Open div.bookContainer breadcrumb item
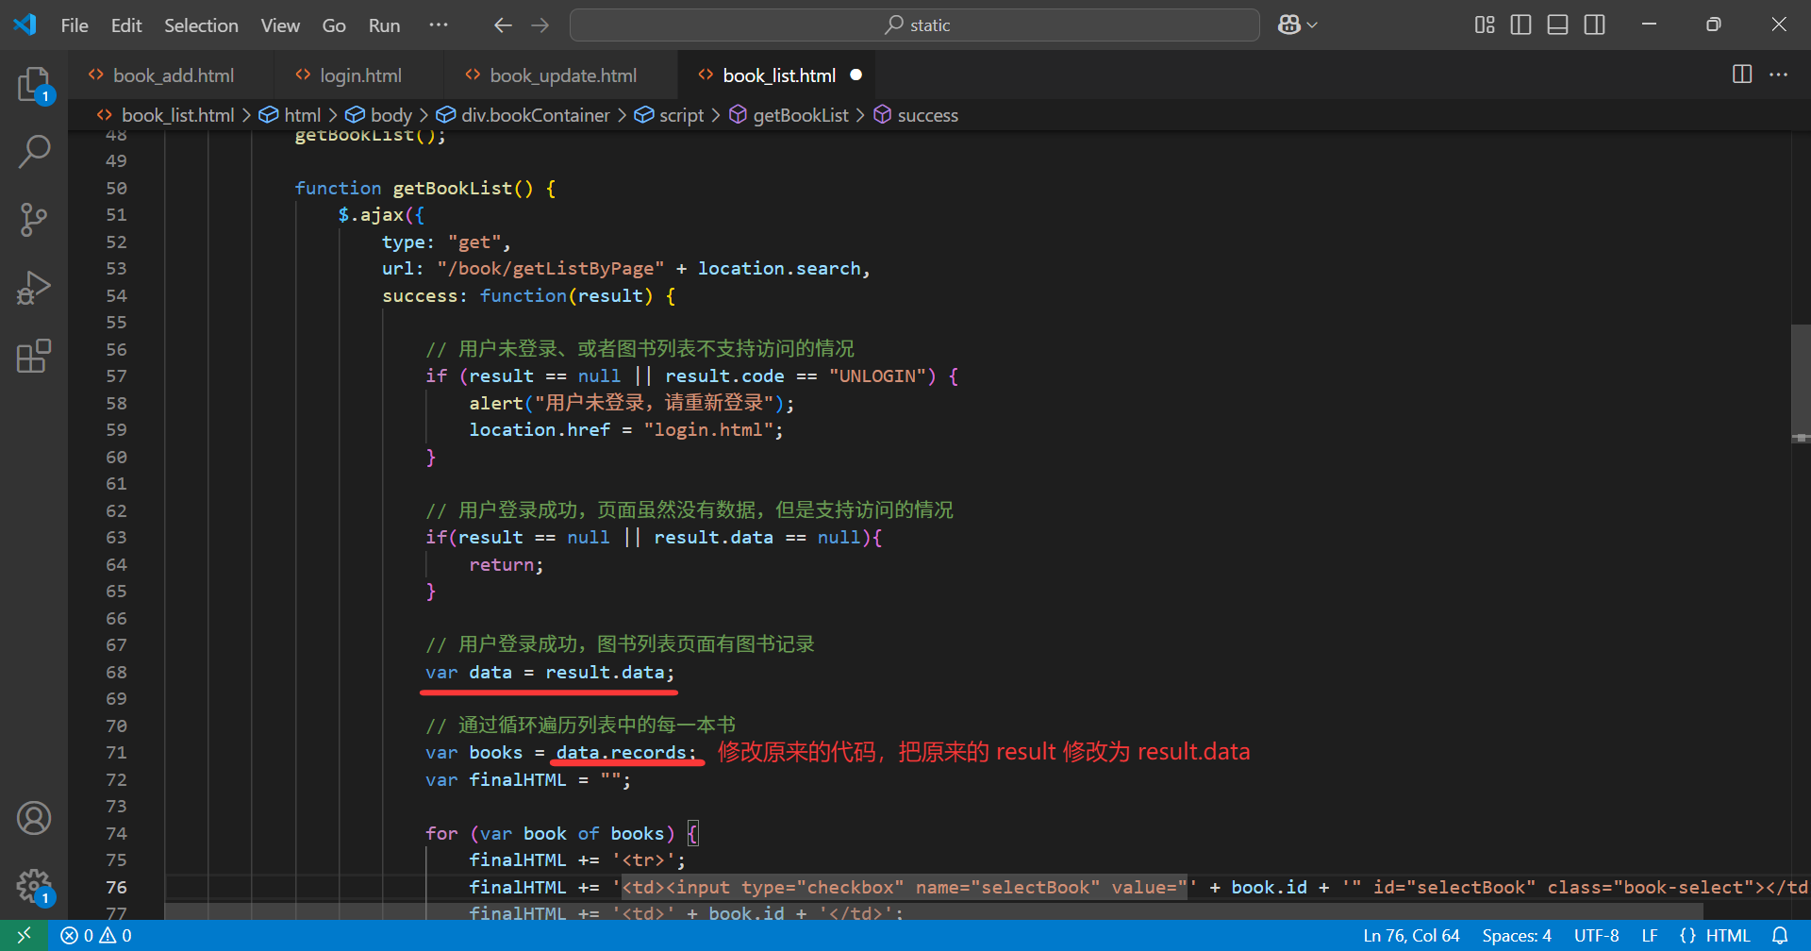 535,115
